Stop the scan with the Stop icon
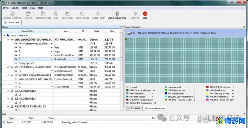The height and width of the screenshot is (128, 248). point(145,14)
